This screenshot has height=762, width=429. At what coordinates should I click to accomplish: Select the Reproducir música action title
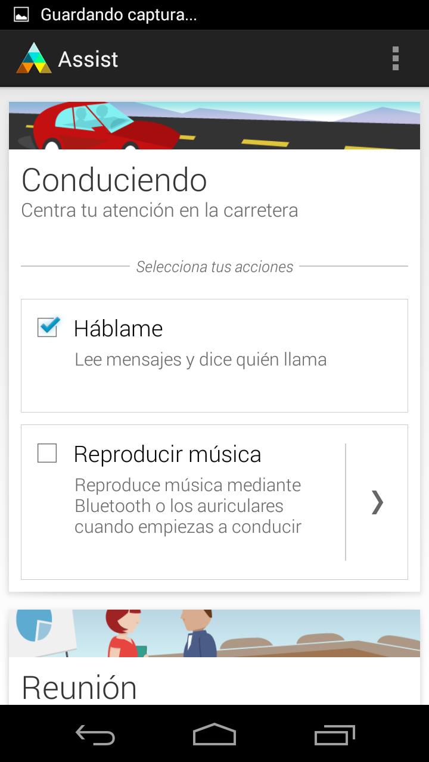(x=167, y=454)
